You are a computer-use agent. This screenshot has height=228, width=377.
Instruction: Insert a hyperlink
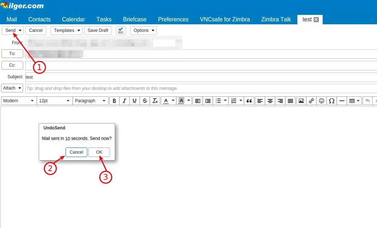[311, 100]
